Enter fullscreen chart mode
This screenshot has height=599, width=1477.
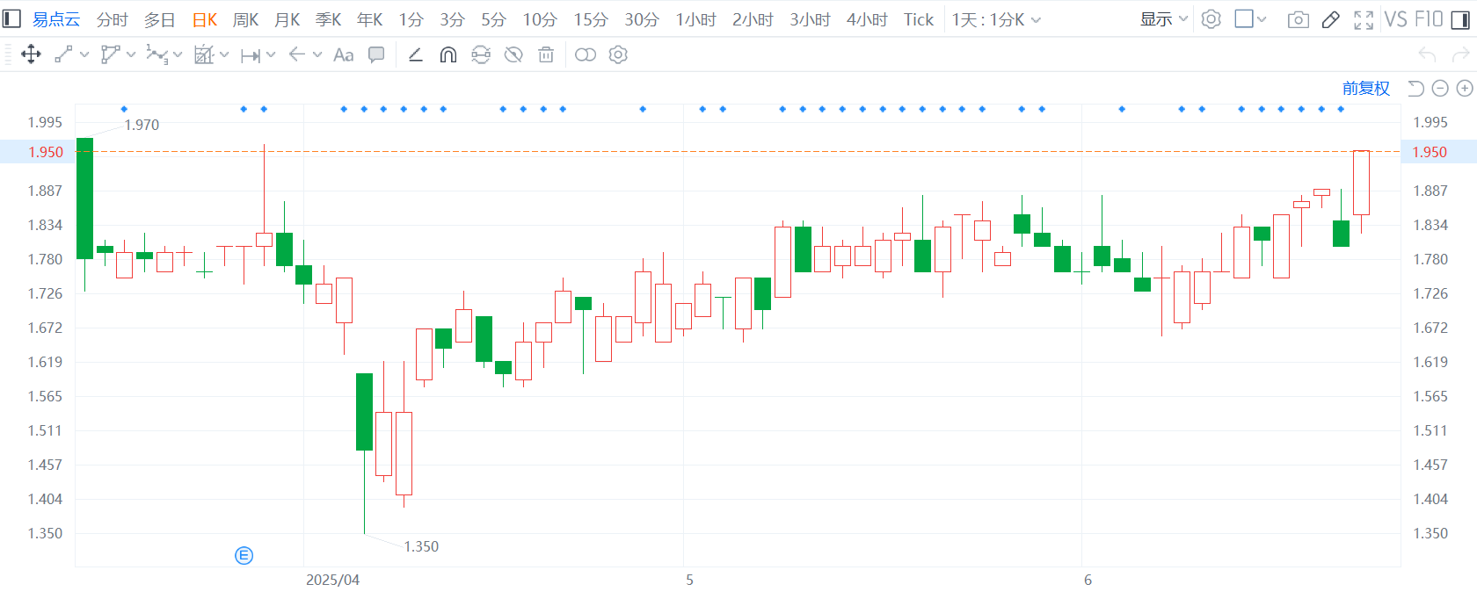tap(1364, 19)
